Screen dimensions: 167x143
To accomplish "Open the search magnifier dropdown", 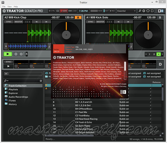I will pyautogui.click(x=6, y=81).
